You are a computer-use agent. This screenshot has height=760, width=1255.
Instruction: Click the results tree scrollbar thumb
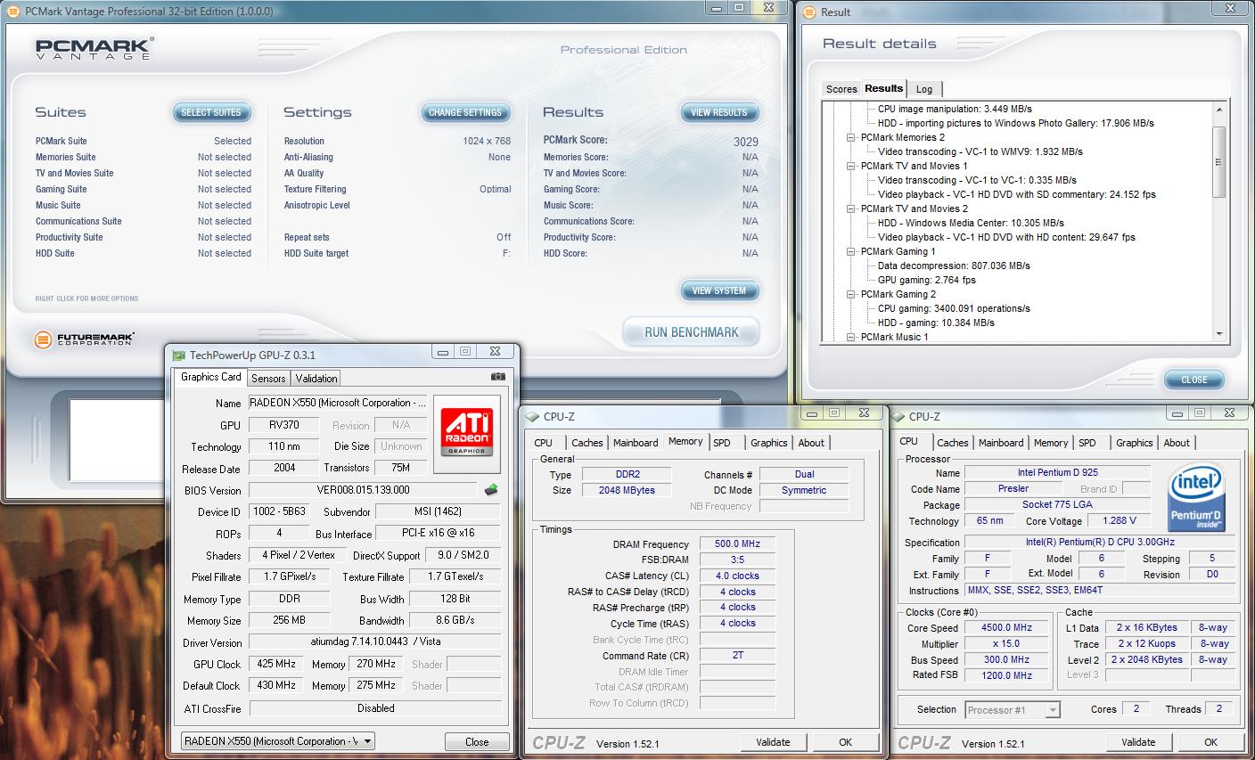[x=1219, y=161]
